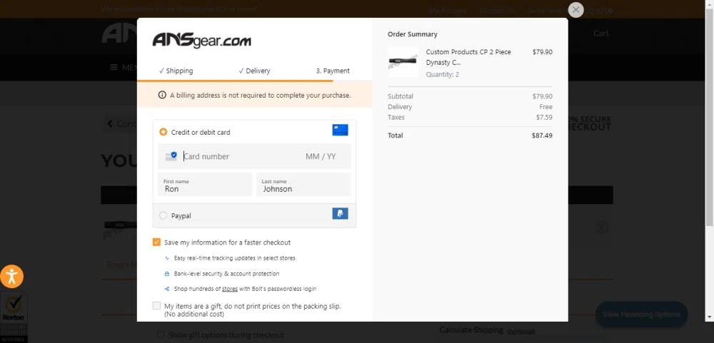Viewport: 714px width, 343px height.
Task: Check My items are a gift box
Action: point(156,306)
